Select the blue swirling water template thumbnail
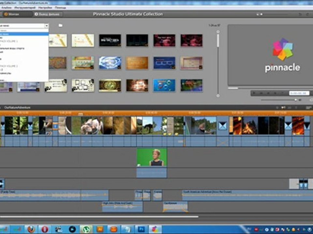 (x=110, y=63)
